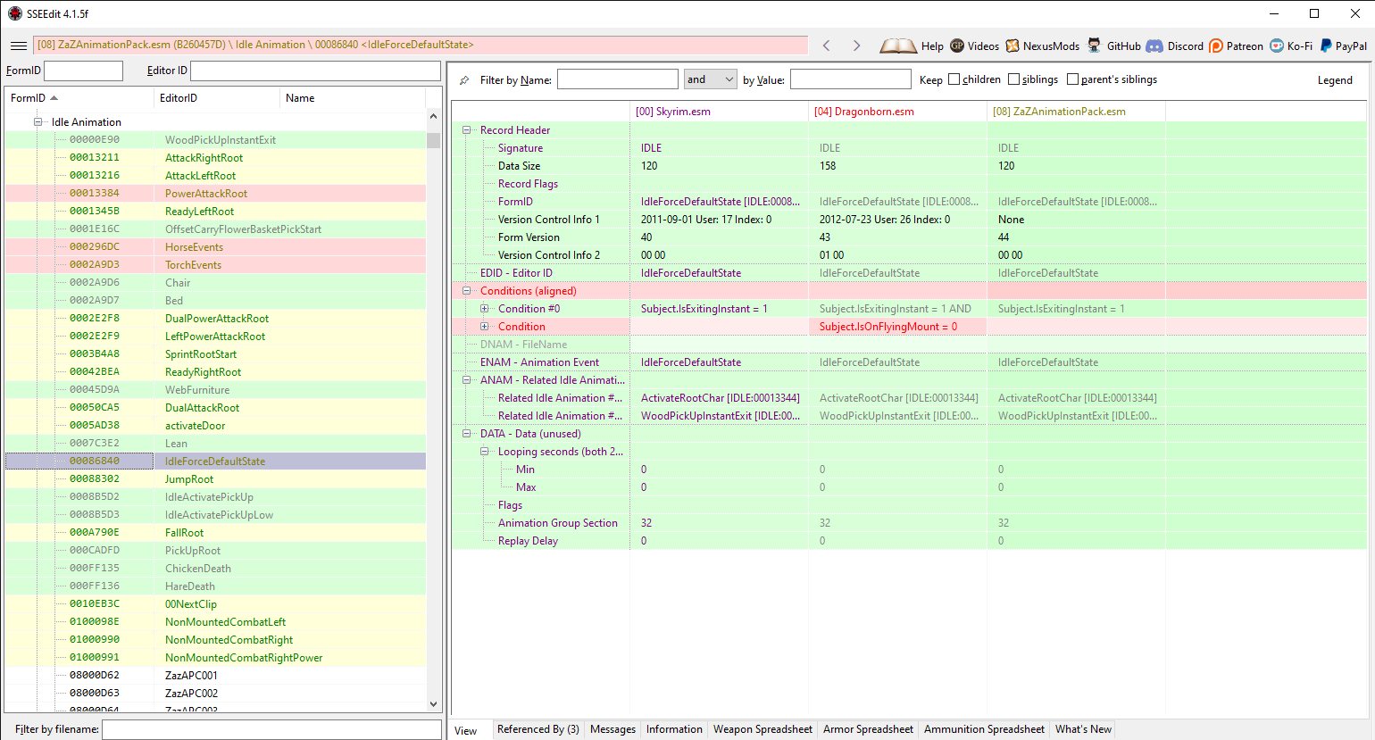Collapse Looping seconds row
Screen dimensions: 1375x740
click(x=484, y=452)
